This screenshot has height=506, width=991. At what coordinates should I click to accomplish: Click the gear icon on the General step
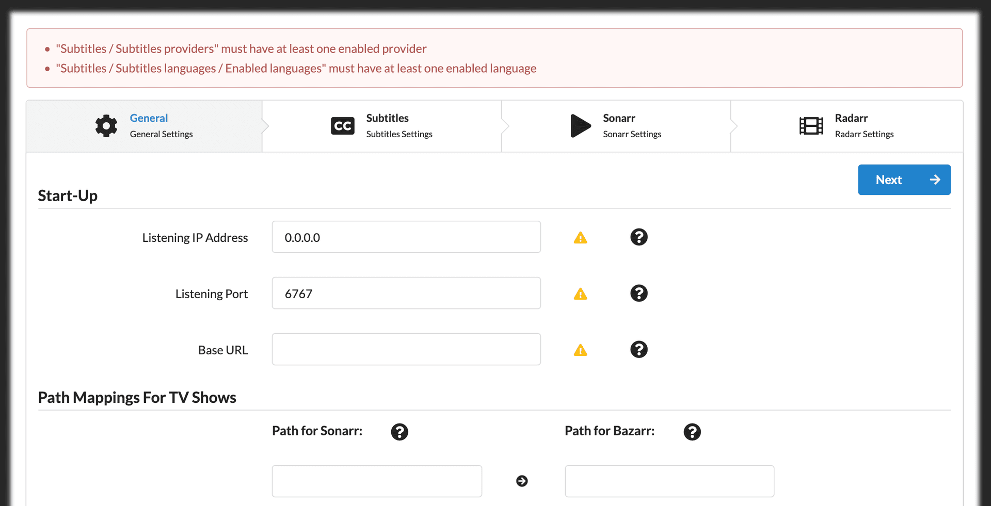(105, 126)
